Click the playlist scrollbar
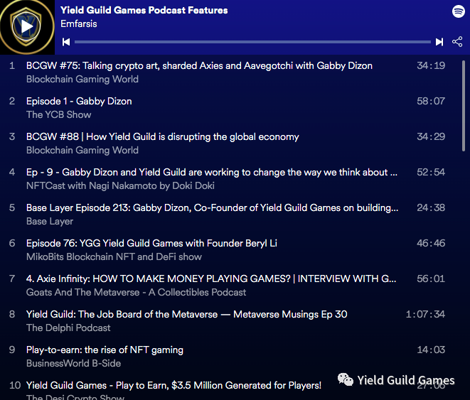Image resolution: width=470 pixels, height=400 pixels. (x=464, y=106)
